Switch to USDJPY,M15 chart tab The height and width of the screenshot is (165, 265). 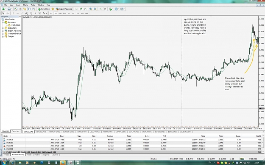click(x=95, y=132)
